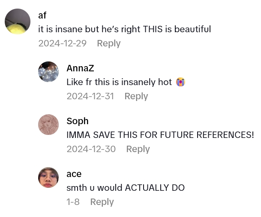Click the 2024-12-31 date stamp
This screenshot has width=261, height=217.
[90, 96]
